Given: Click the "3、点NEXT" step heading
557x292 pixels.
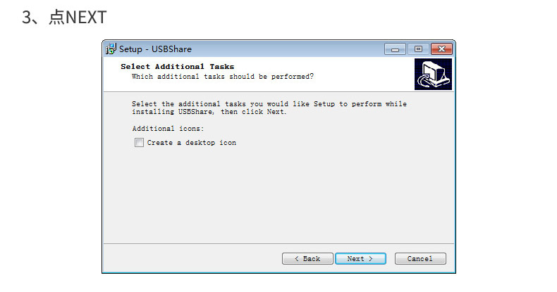Looking at the screenshot, I should point(64,17).
